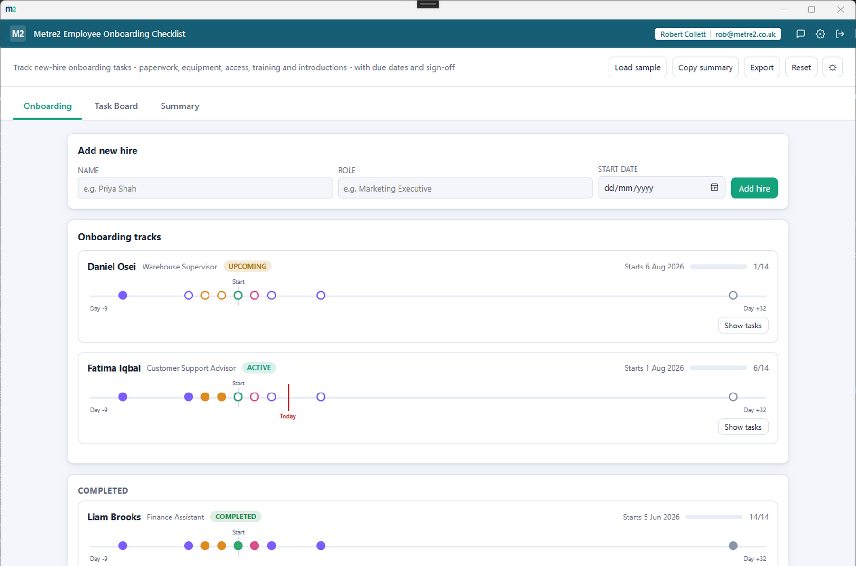The image size is (856, 566).
Task: Focus the Role input field
Action: pos(465,188)
